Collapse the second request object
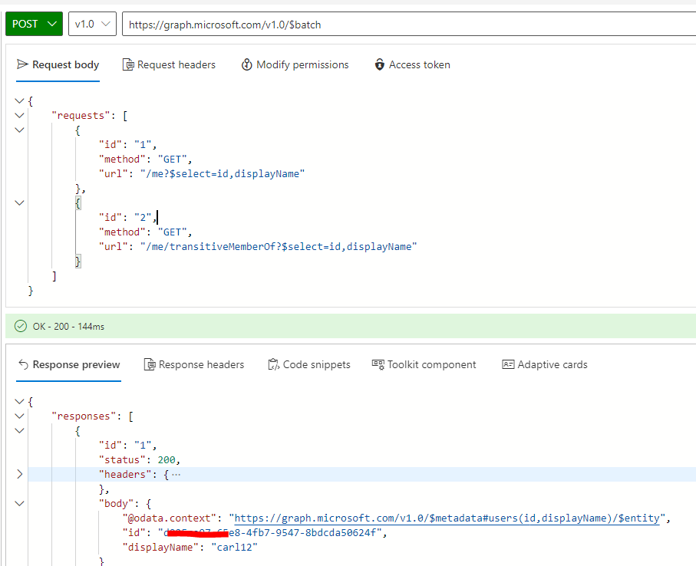The height and width of the screenshot is (566, 696). click(x=19, y=203)
